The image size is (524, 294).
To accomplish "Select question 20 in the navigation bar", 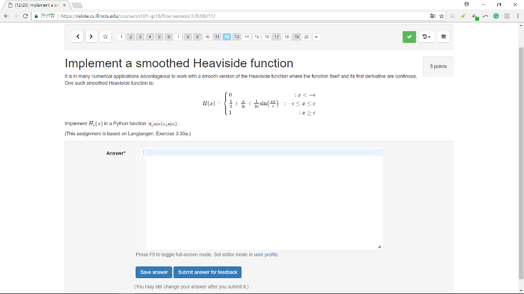I will pyautogui.click(x=306, y=37).
